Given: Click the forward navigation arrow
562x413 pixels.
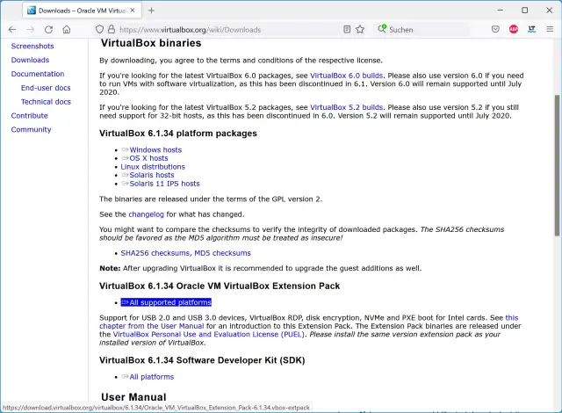Looking at the screenshot, I should pos(31,30).
